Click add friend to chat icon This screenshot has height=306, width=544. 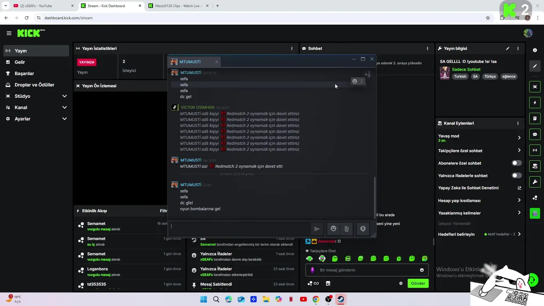368,75
